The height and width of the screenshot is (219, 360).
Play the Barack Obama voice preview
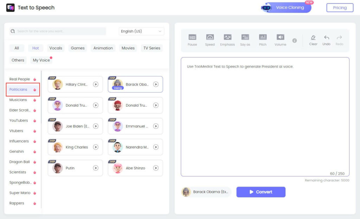pyautogui.click(x=156, y=84)
